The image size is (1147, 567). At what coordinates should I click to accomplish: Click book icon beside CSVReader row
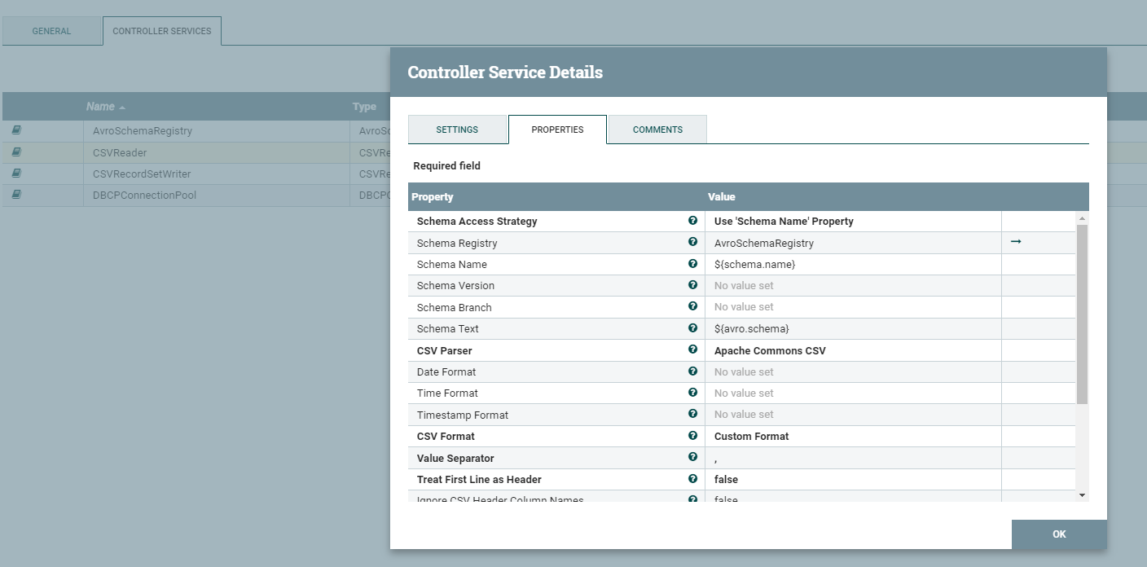coord(16,152)
